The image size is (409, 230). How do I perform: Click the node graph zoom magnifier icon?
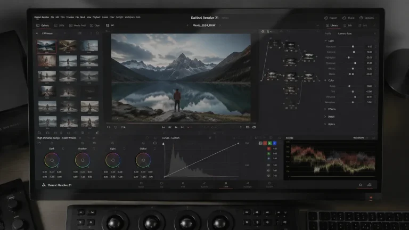(268, 31)
